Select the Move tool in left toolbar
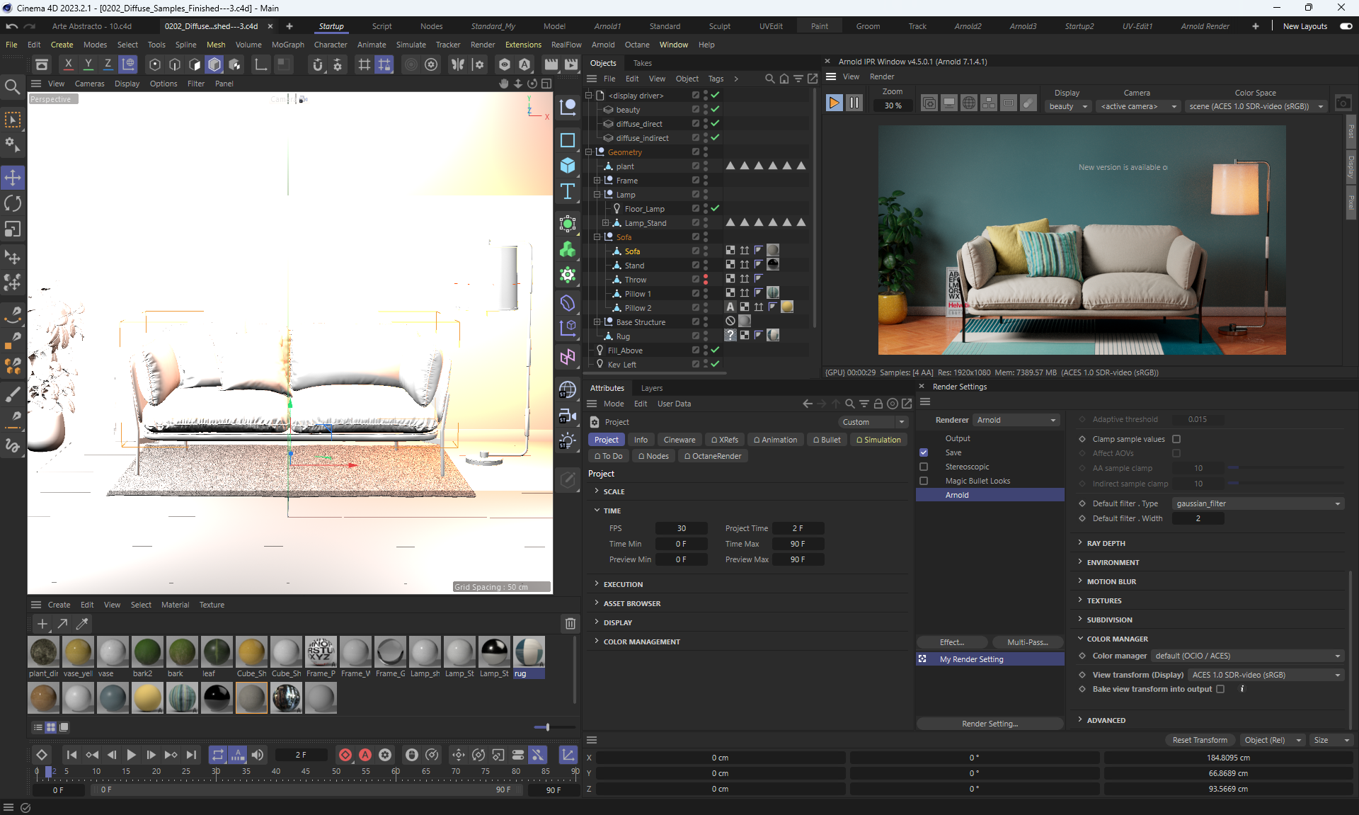Screen dimensions: 1359x815 [x=13, y=177]
